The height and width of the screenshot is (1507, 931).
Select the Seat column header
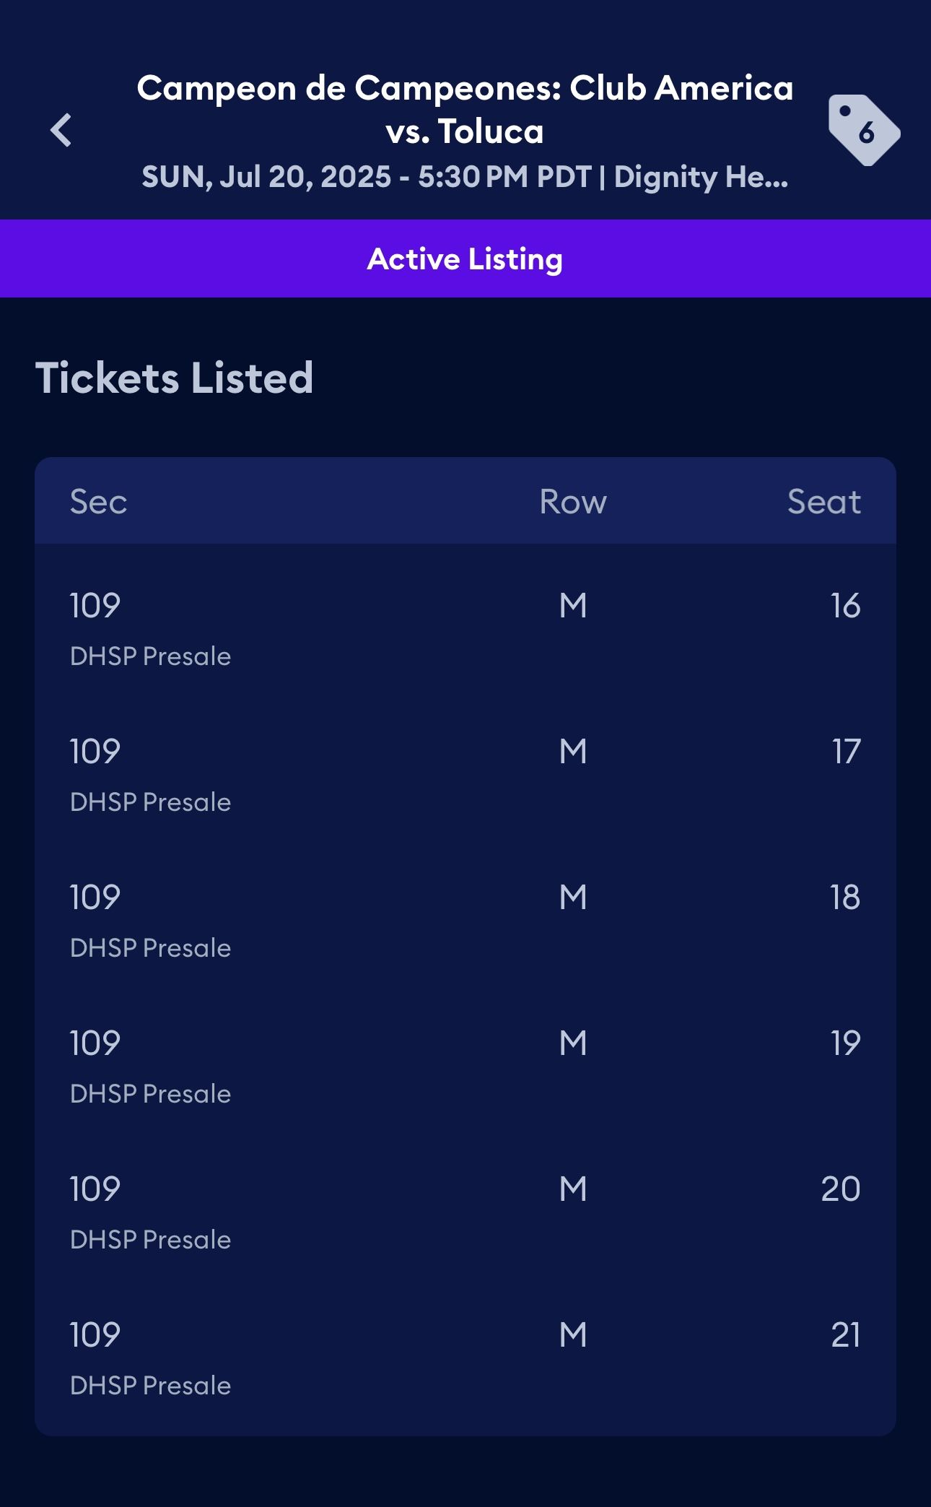pyautogui.click(x=824, y=501)
